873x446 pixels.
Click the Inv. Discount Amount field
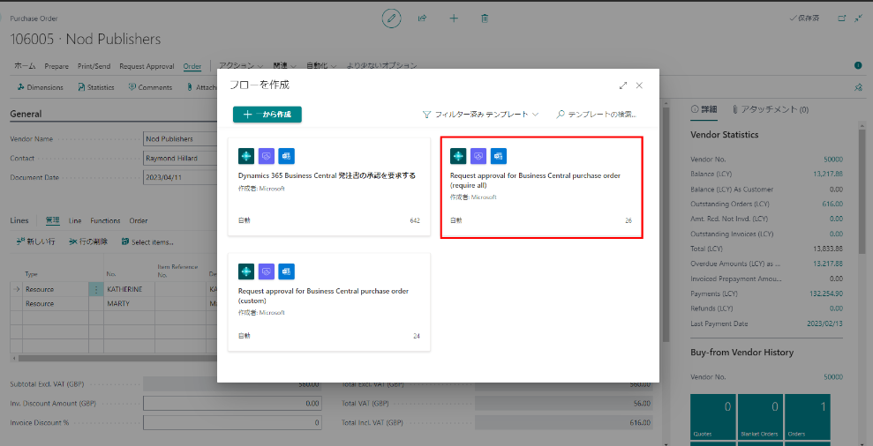pos(233,403)
